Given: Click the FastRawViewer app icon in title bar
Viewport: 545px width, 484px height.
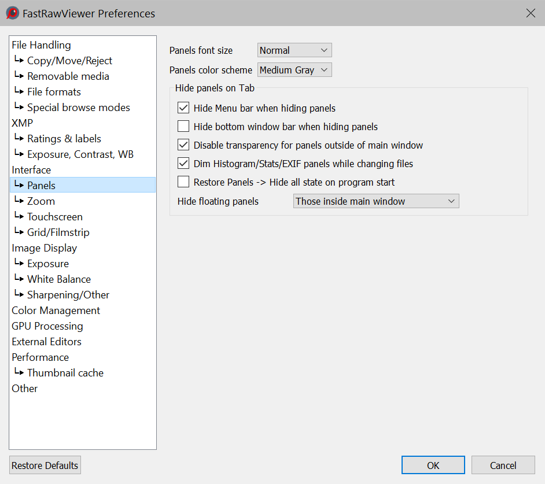Looking at the screenshot, I should [x=13, y=13].
